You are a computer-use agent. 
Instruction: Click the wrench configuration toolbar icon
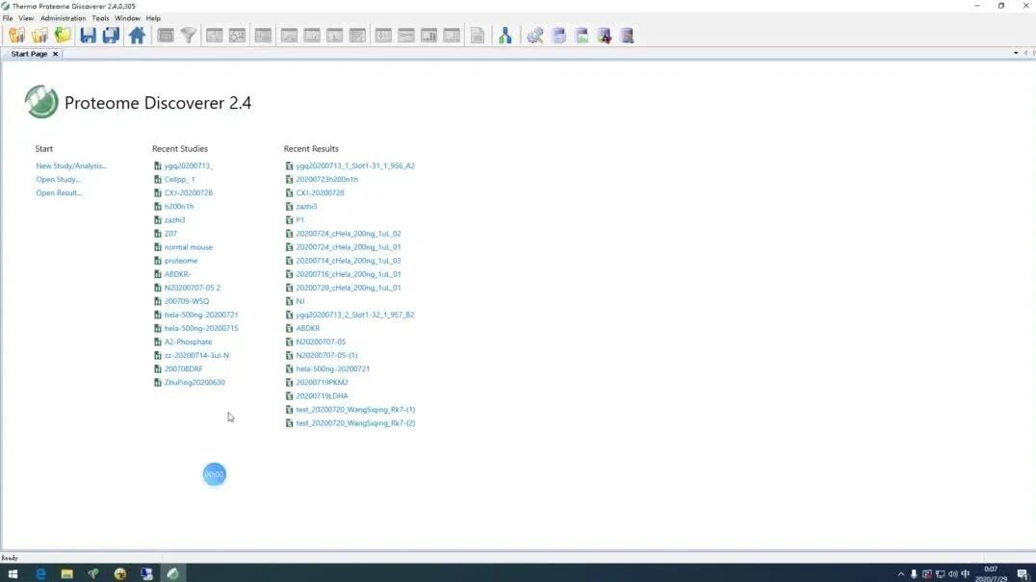(534, 36)
